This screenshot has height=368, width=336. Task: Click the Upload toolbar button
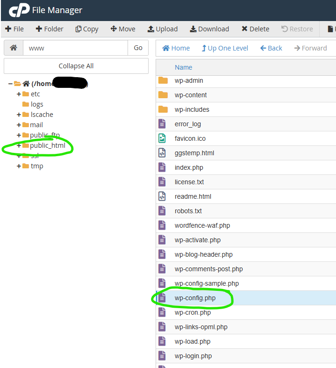[163, 29]
